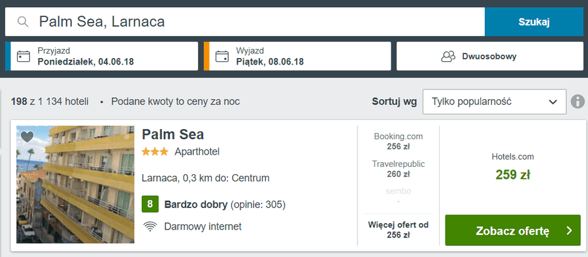This screenshot has height=257, width=588.
Task: Toggle the heart favorite on Palm Sea
Action: [x=27, y=137]
